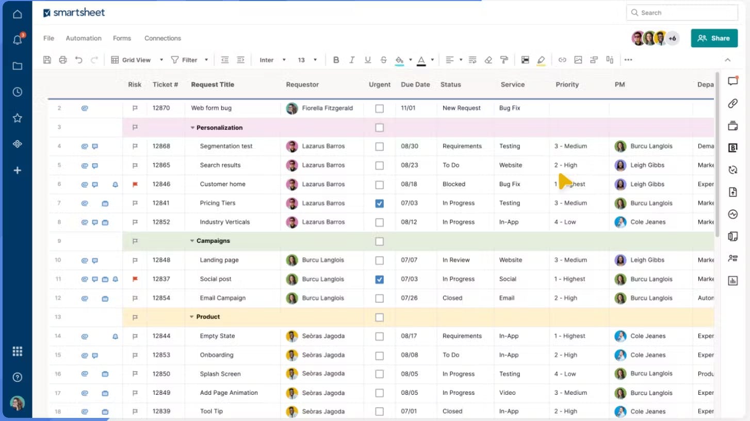The image size is (750, 421).
Task: Uncheck Urgent on the Social post row
Action: 380,279
